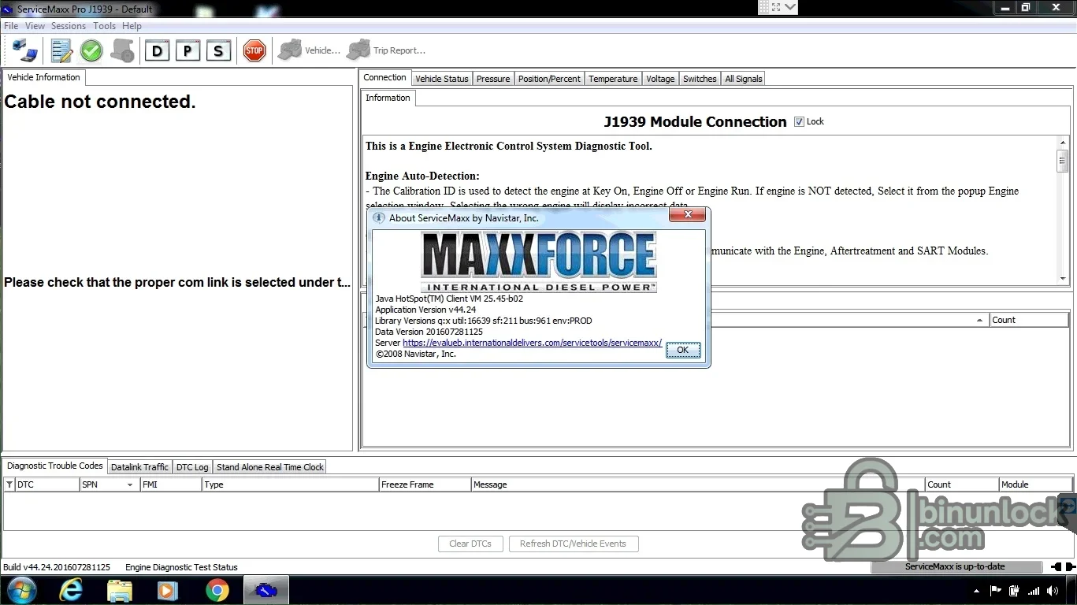
Task: Click the ServiceMaxx is up-to-date status bar
Action: click(955, 566)
